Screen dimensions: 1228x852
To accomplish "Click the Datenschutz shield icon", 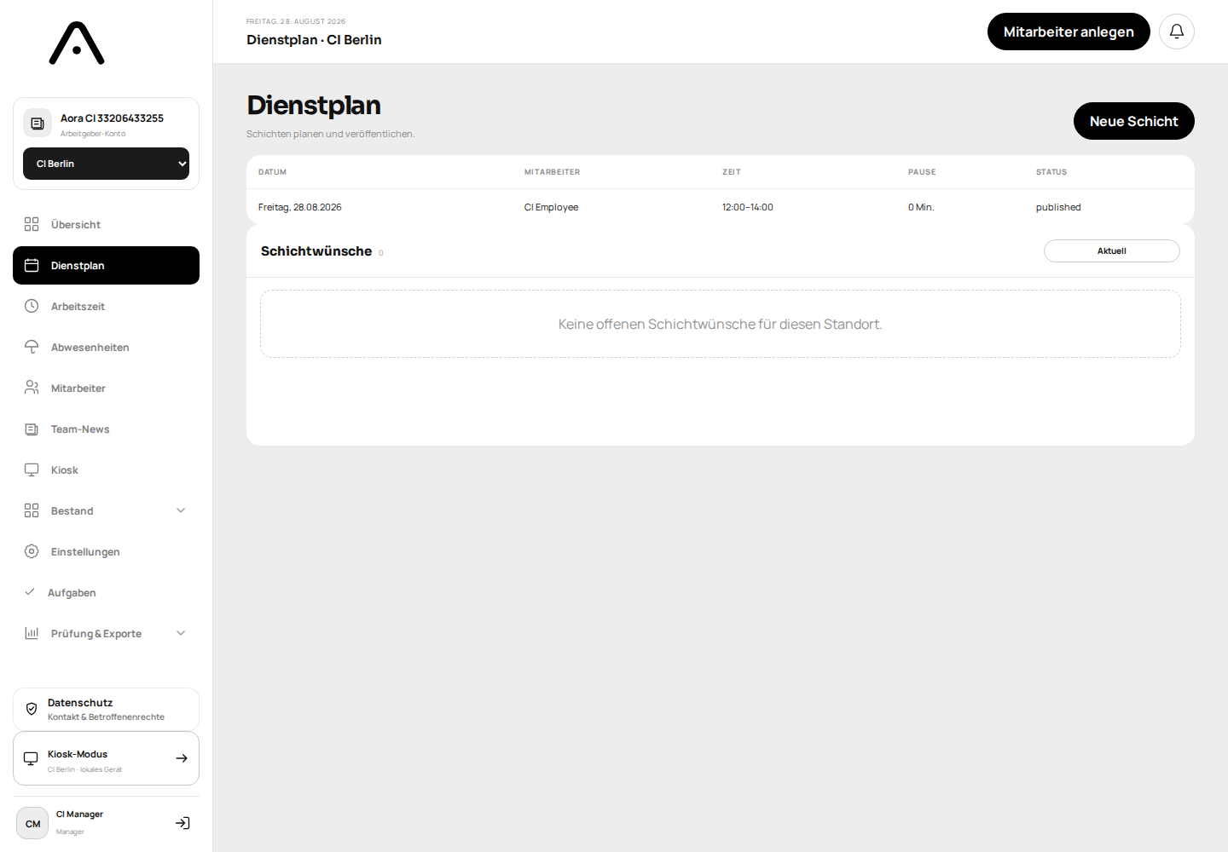I will (32, 709).
